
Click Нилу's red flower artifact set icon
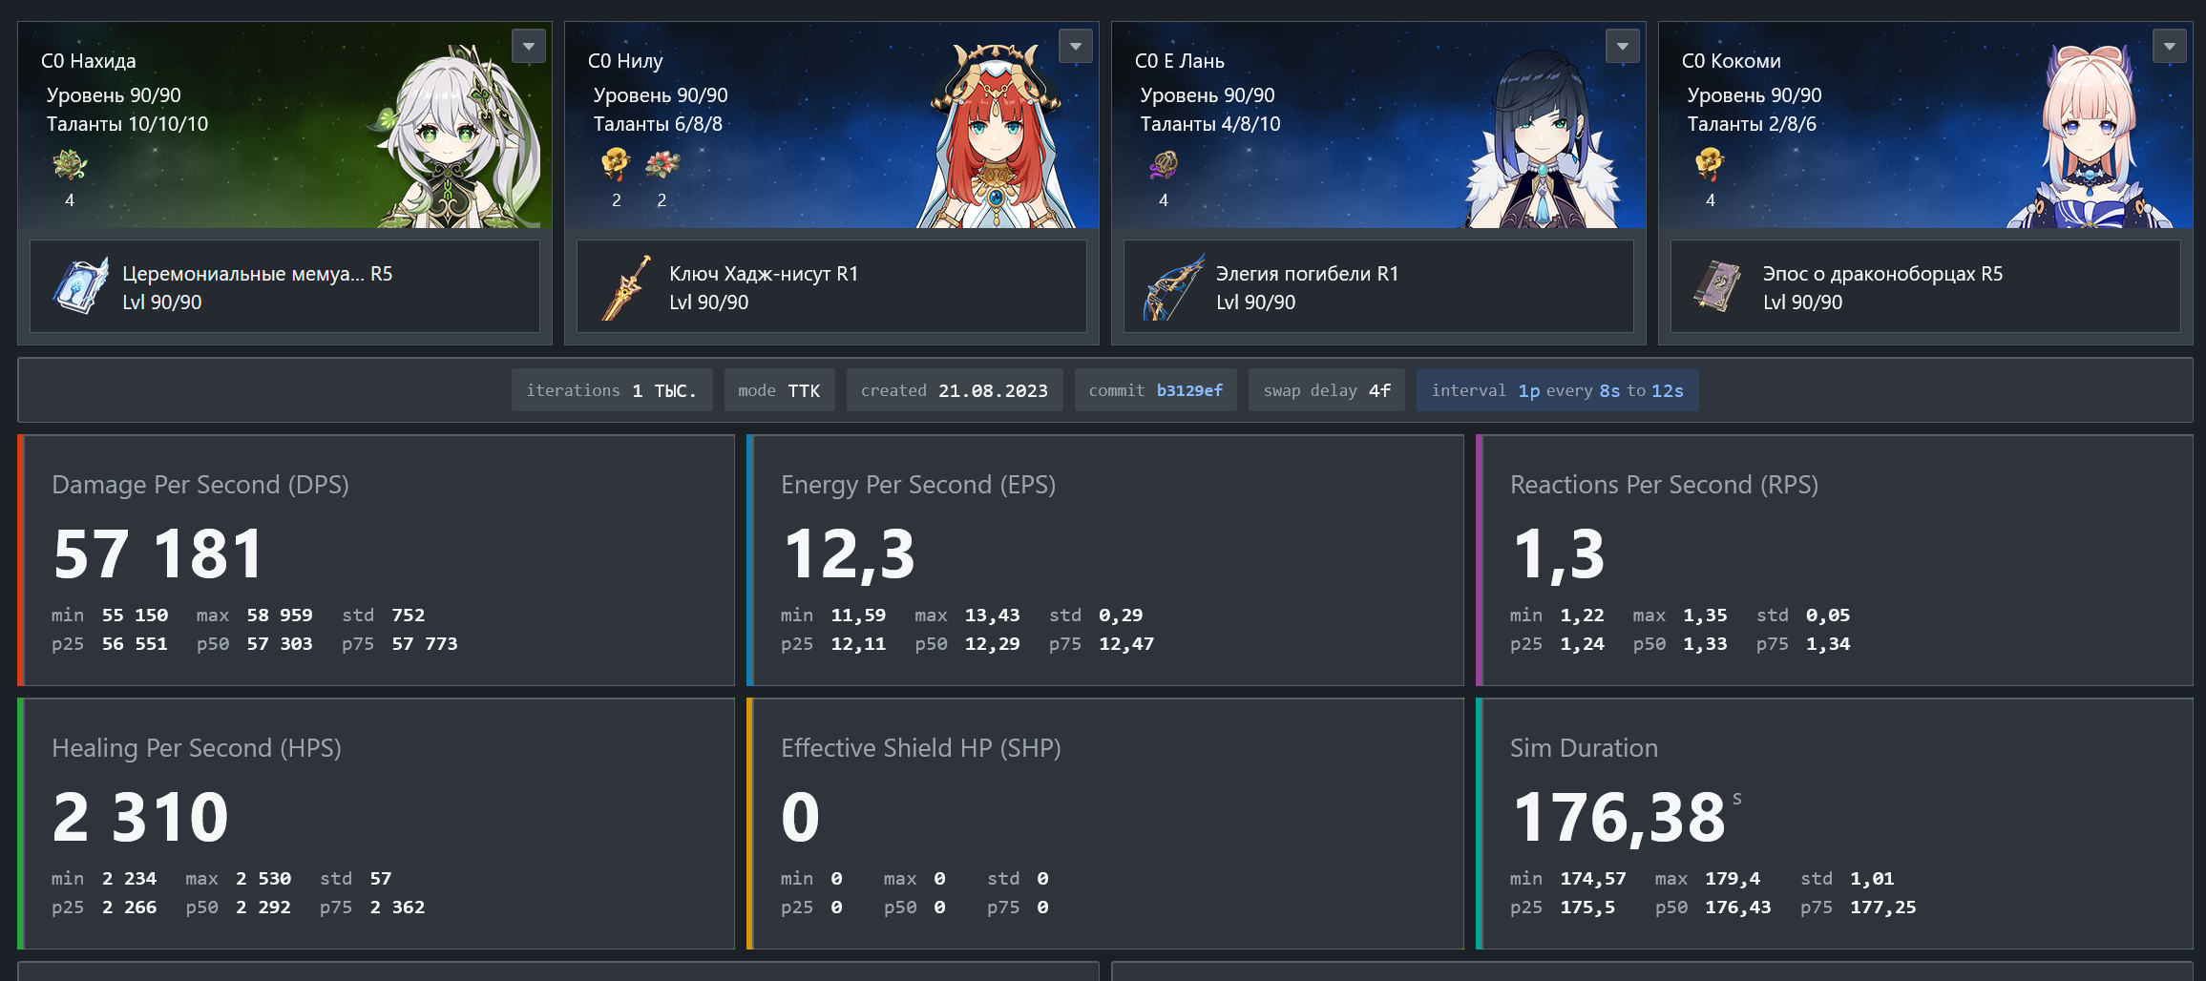pyautogui.click(x=662, y=165)
